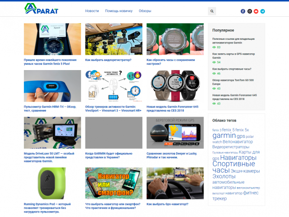This screenshot has width=289, height=217.
Task: Open Когда GARMIN будет официально представлен link
Action: coord(109,155)
